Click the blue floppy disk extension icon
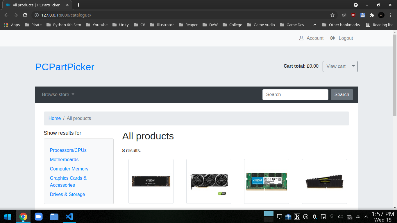Screen dimensions: 397x223 pos(362,15)
